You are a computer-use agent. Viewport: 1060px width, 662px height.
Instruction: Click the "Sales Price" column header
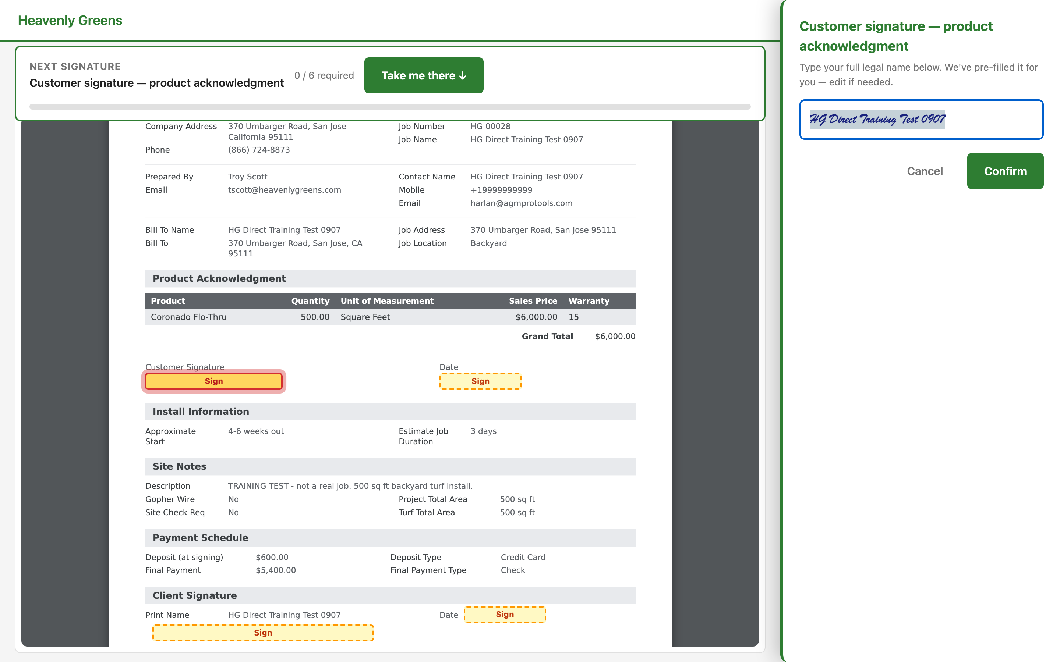pos(533,301)
